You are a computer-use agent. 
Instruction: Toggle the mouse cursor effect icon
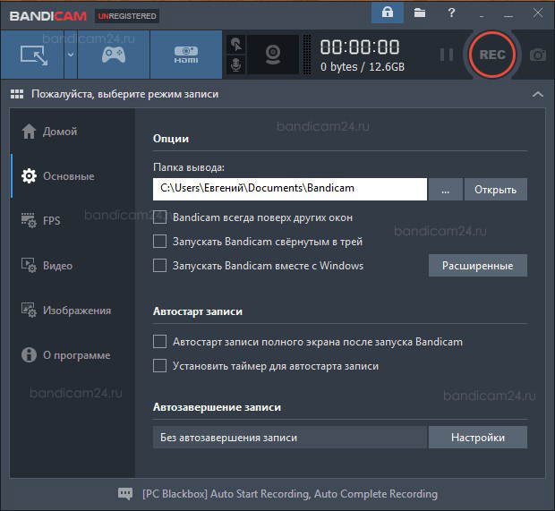236,44
